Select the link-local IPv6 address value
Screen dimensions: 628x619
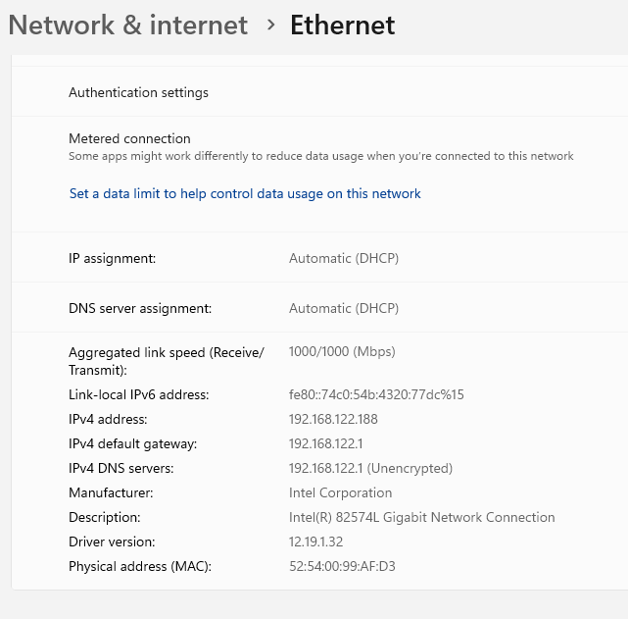(x=376, y=395)
